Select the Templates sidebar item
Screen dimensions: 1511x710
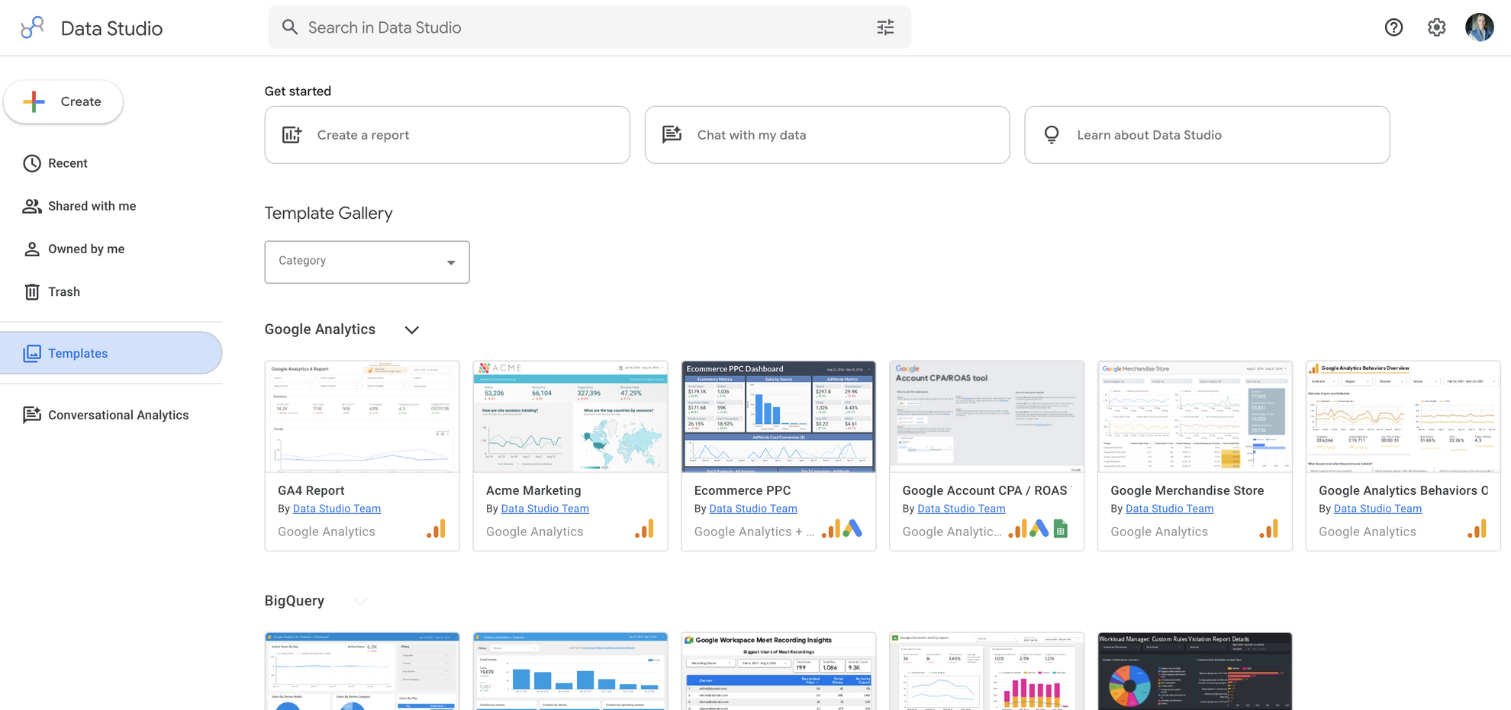point(111,353)
